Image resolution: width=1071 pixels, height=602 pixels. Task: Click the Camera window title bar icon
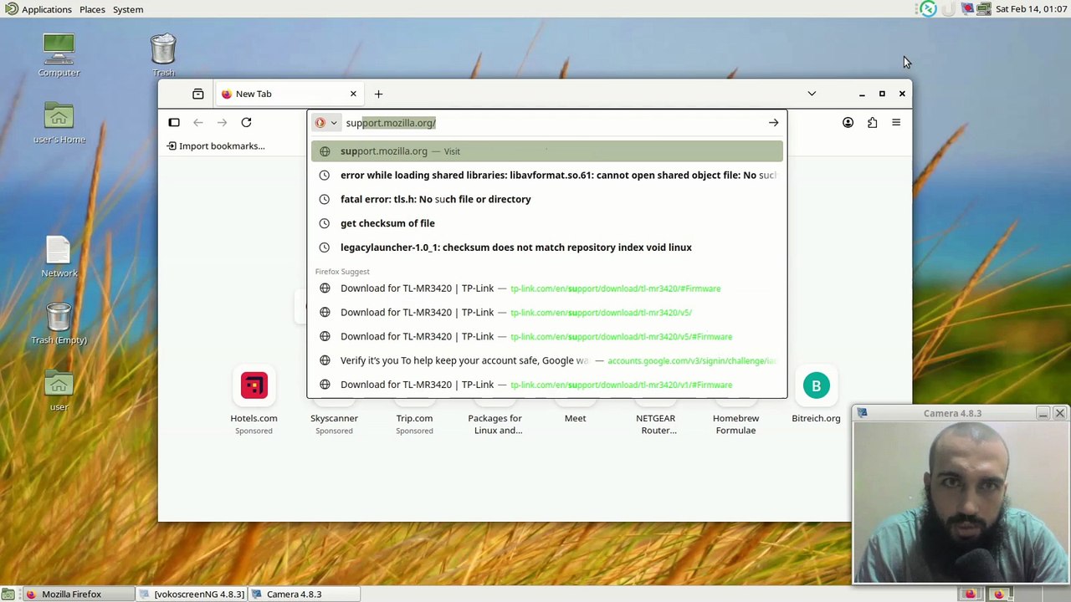pyautogui.click(x=862, y=413)
